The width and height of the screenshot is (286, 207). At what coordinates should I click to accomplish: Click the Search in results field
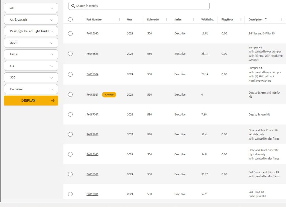[x=140, y=6]
